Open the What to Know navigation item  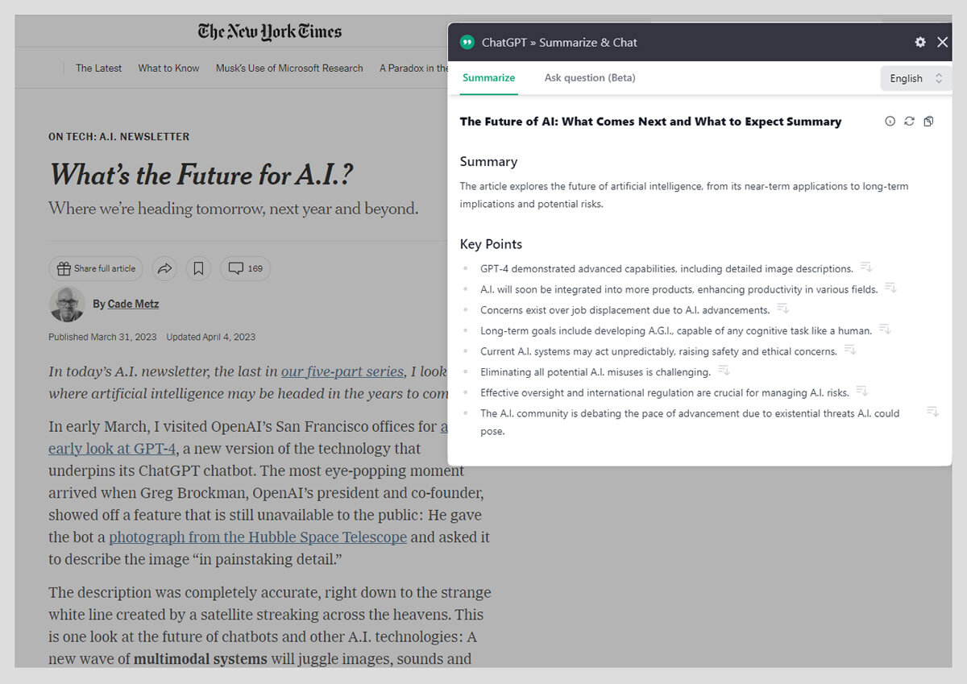pos(168,68)
